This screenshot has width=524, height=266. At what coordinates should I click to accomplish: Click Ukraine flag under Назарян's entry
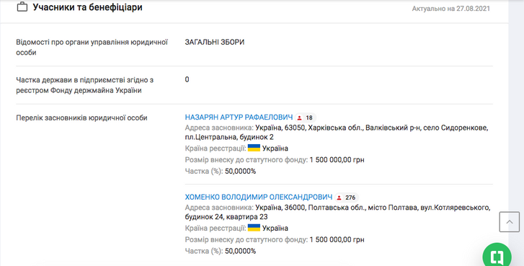pos(254,148)
